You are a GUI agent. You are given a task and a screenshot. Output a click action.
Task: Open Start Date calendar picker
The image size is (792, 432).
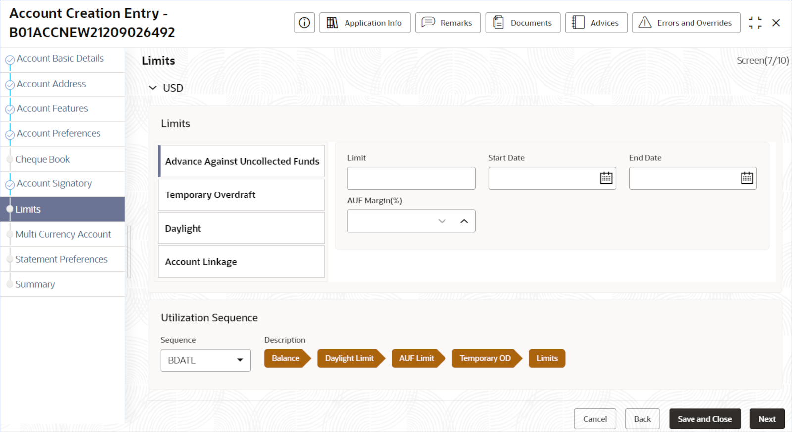[x=606, y=178]
